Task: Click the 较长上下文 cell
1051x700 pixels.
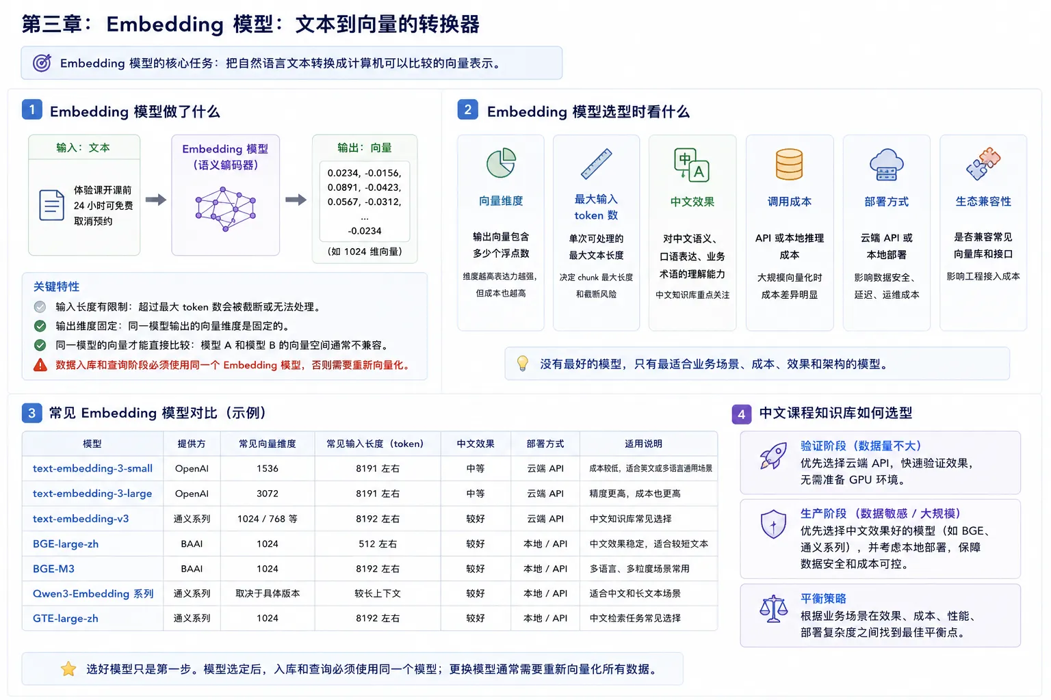Action: [378, 593]
